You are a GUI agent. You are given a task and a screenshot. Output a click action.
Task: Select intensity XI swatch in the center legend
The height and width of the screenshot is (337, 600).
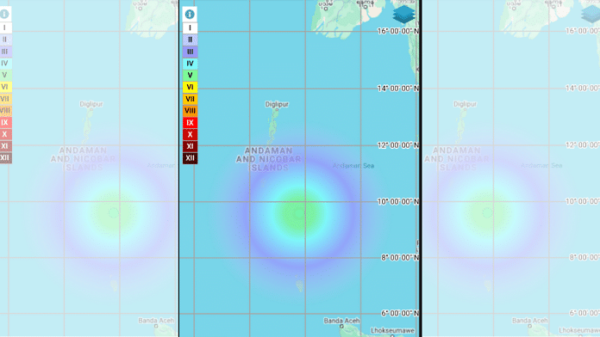point(190,146)
